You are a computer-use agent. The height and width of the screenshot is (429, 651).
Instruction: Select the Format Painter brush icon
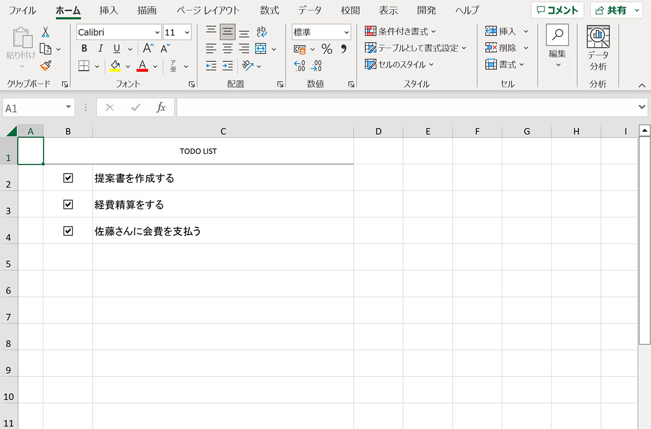[x=46, y=66]
